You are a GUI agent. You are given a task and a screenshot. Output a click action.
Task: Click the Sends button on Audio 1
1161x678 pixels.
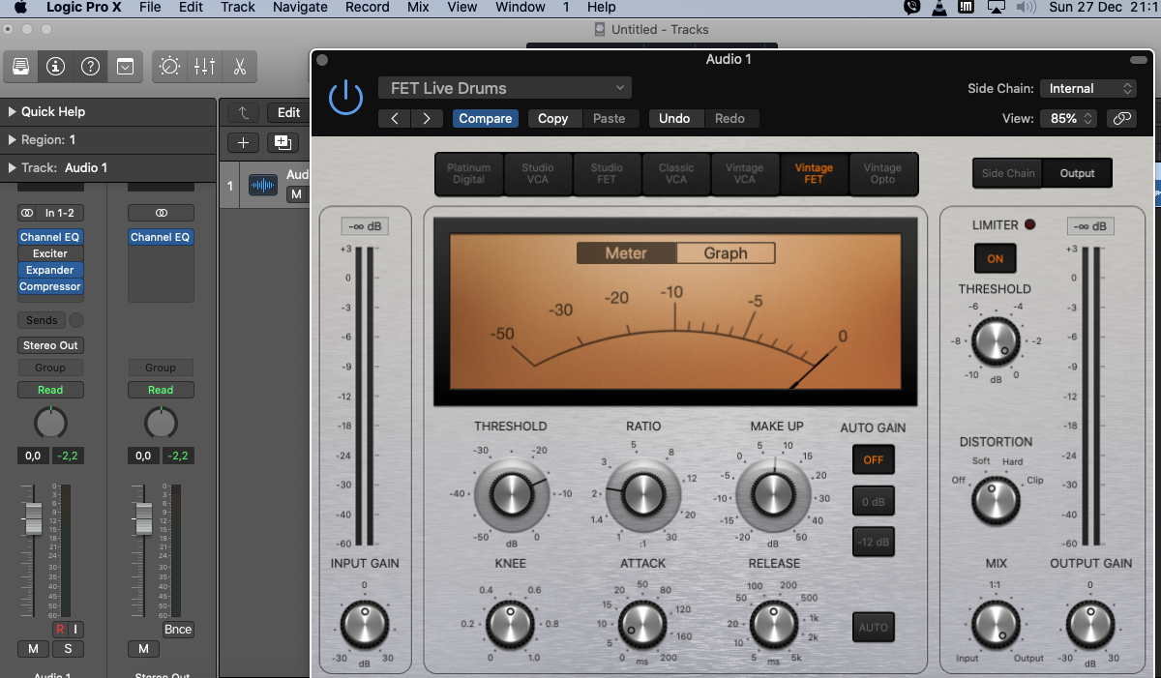click(42, 320)
